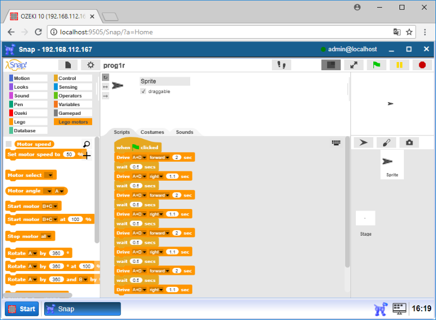This screenshot has height=320, width=436.
Task: Bookmark this page with the star icon
Action: [409, 32]
